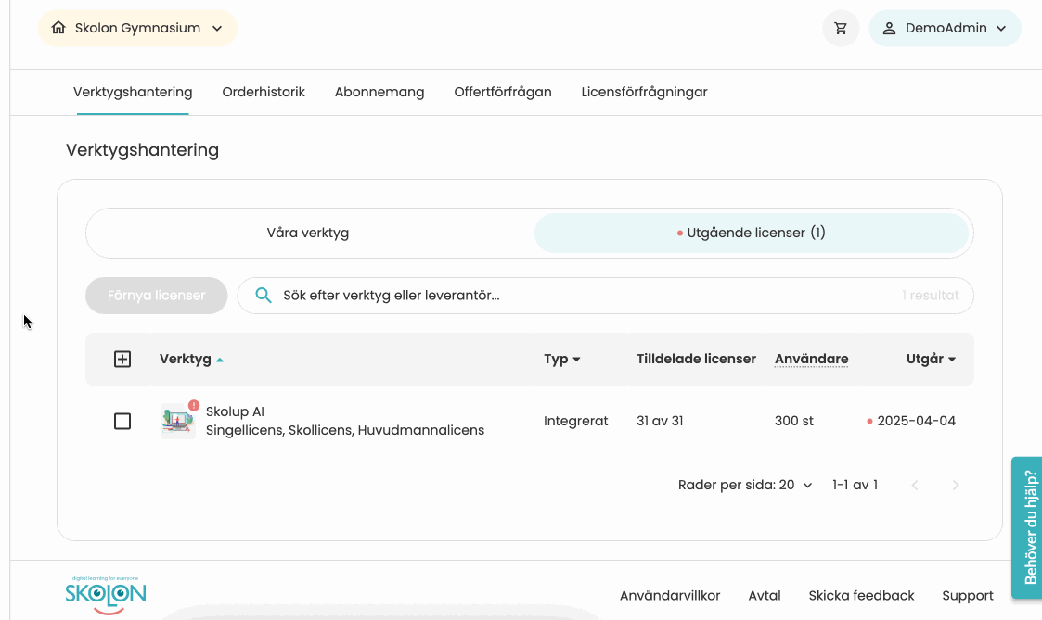Click the '300 st' users cell
Image resolution: width=1042 pixels, height=620 pixels.
coord(794,421)
